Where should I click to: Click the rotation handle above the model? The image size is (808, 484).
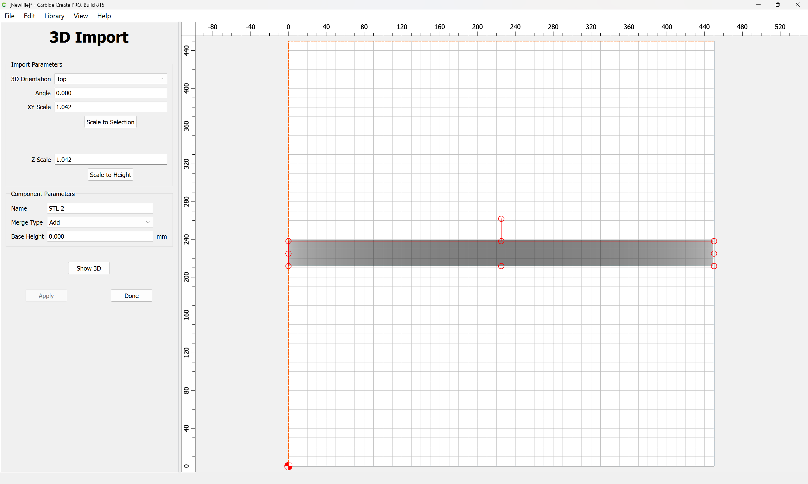[x=501, y=219]
